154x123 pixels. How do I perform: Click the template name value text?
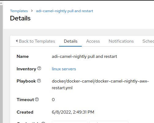(x=85, y=57)
